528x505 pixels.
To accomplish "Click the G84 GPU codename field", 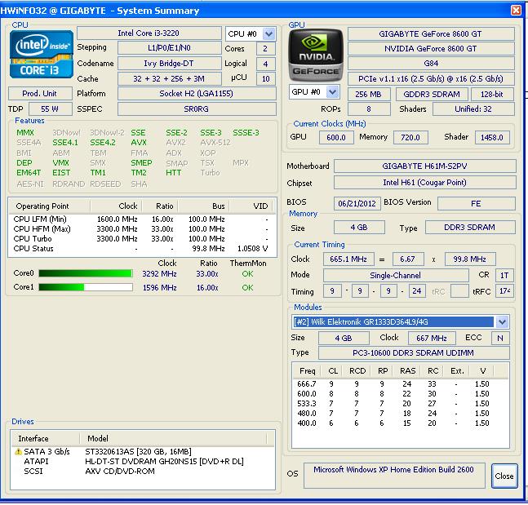I will click(x=431, y=63).
